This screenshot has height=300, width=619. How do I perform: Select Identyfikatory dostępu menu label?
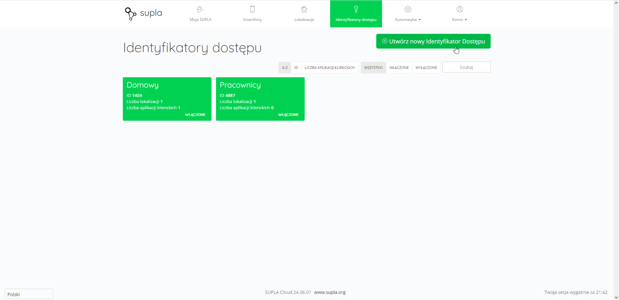click(356, 20)
